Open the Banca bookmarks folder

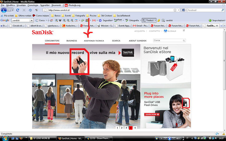point(56,16)
